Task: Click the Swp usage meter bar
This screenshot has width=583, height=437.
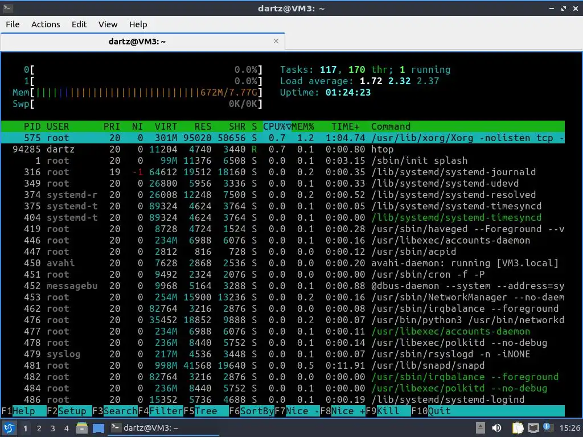Action: pyautogui.click(x=137, y=104)
